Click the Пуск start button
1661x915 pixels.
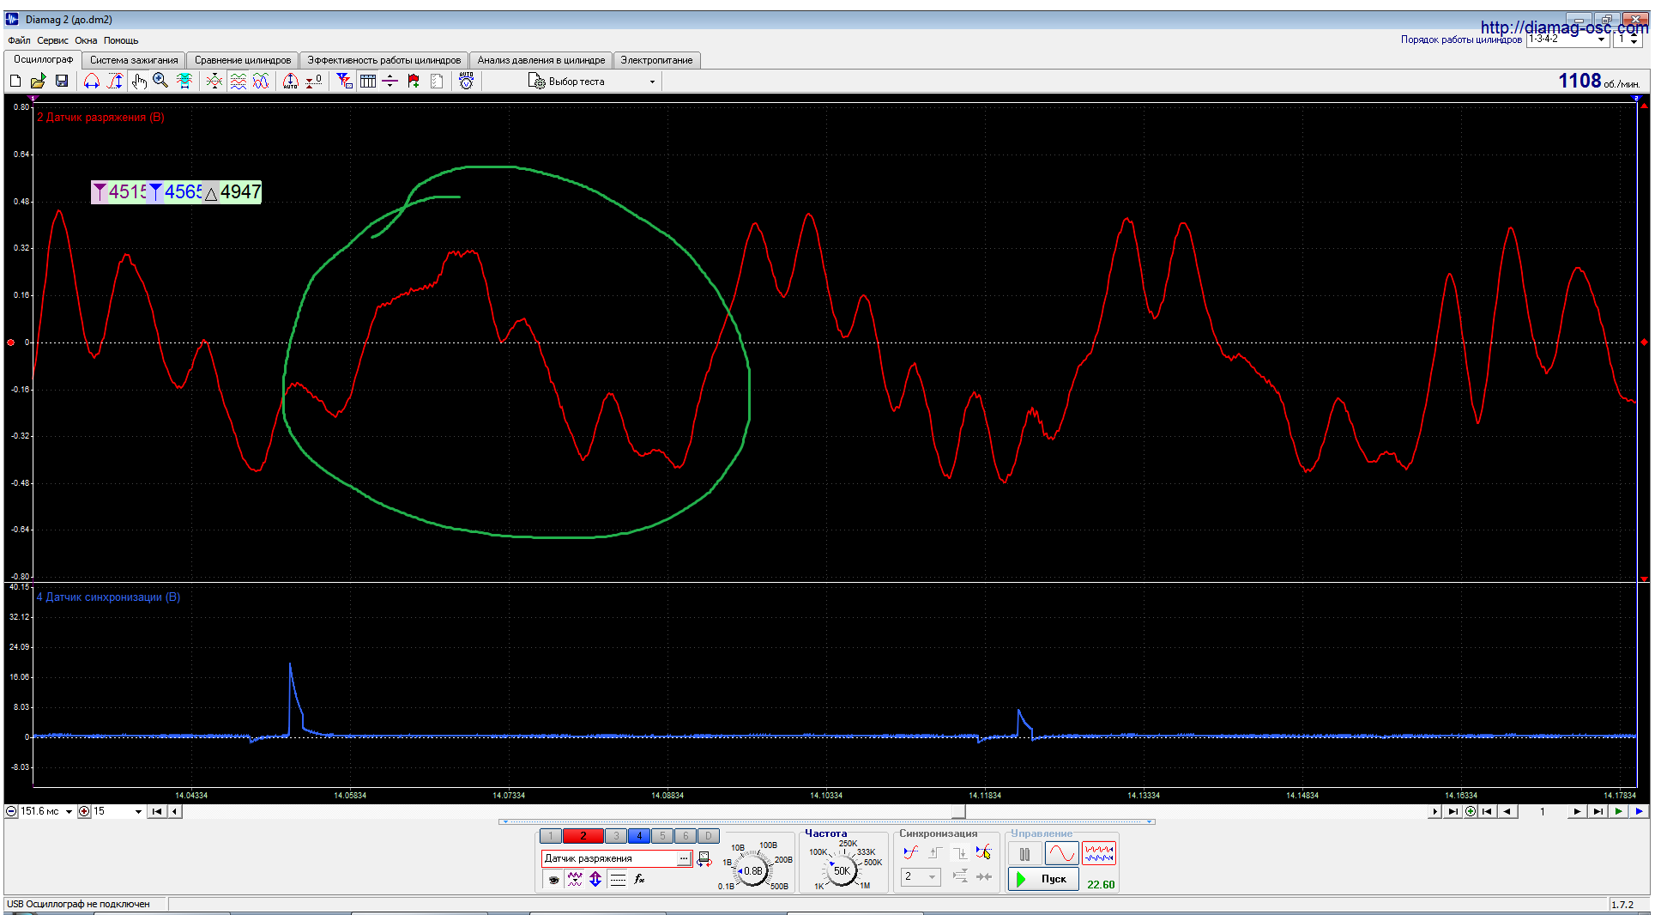[1043, 880]
